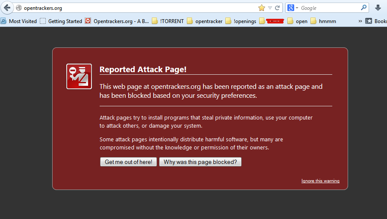The height and width of the screenshot is (219, 387).
Task: Open the Opentrackers.org - A B... bookmark
Action: tap(117, 21)
